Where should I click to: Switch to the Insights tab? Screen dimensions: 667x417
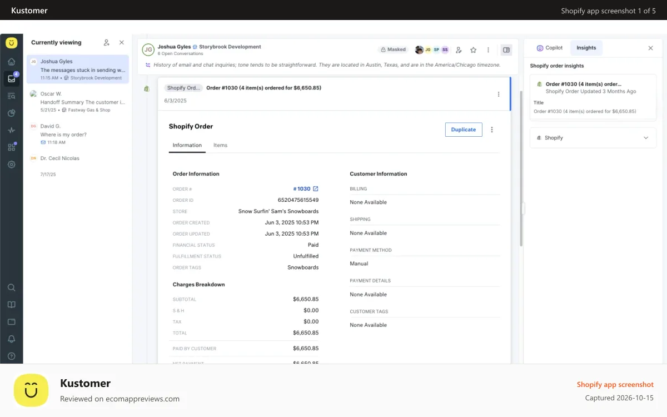(x=586, y=48)
